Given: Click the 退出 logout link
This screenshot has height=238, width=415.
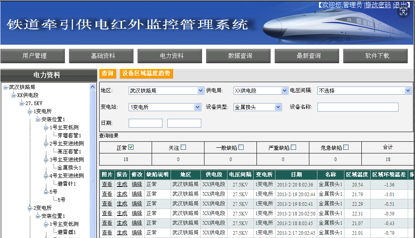Looking at the screenshot, I should pyautogui.click(x=400, y=5).
